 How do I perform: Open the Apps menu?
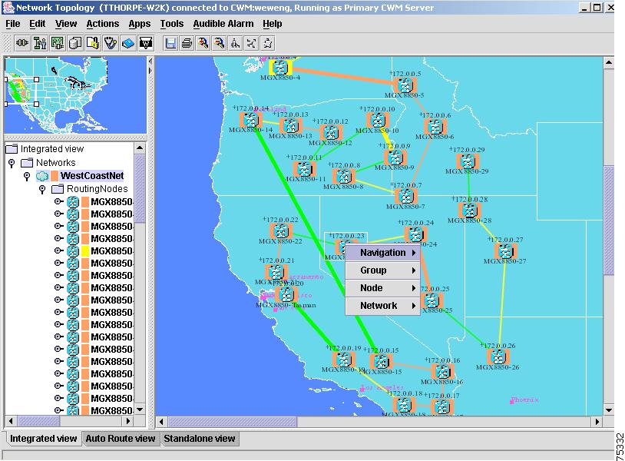click(140, 24)
